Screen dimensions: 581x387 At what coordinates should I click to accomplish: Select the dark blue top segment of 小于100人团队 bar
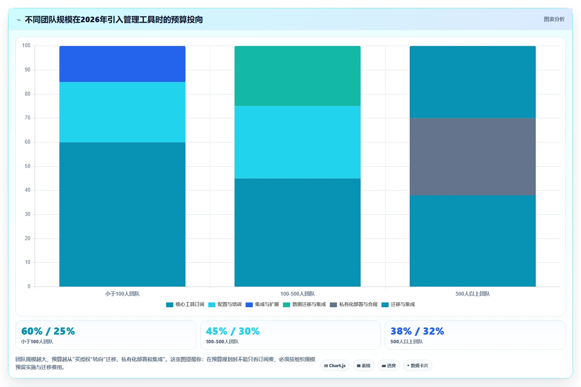point(122,64)
